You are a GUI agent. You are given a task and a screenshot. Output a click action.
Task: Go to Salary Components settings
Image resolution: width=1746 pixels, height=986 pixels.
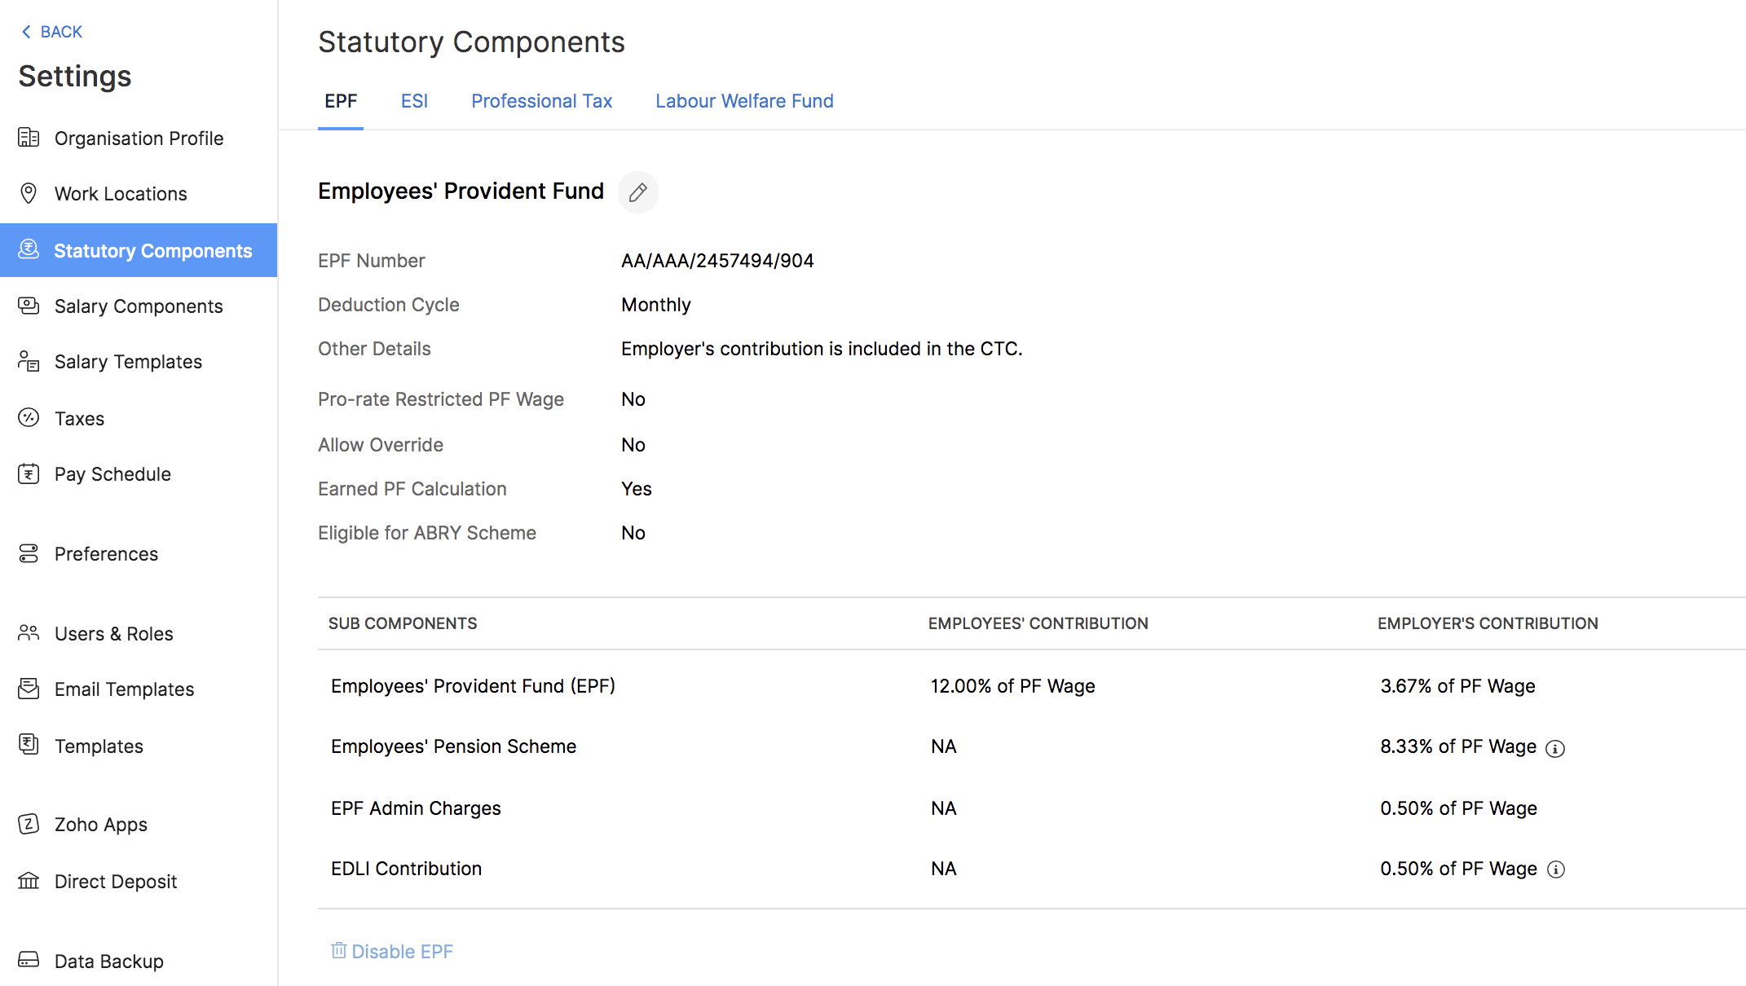click(139, 306)
